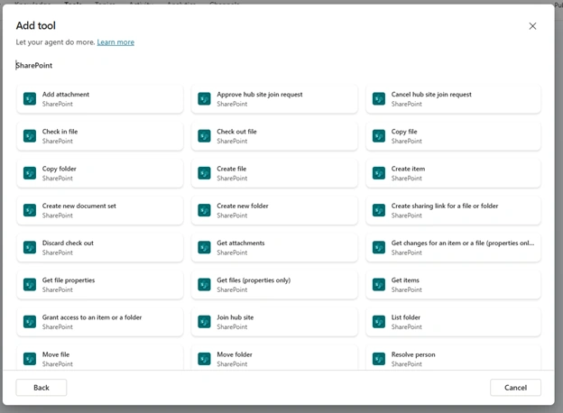Choose the Copy file title text
Screen dimensions: 563x413
coord(404,132)
